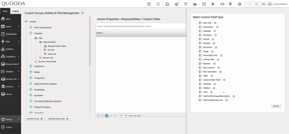Open the bookmark icon in toolbar

[230, 4]
